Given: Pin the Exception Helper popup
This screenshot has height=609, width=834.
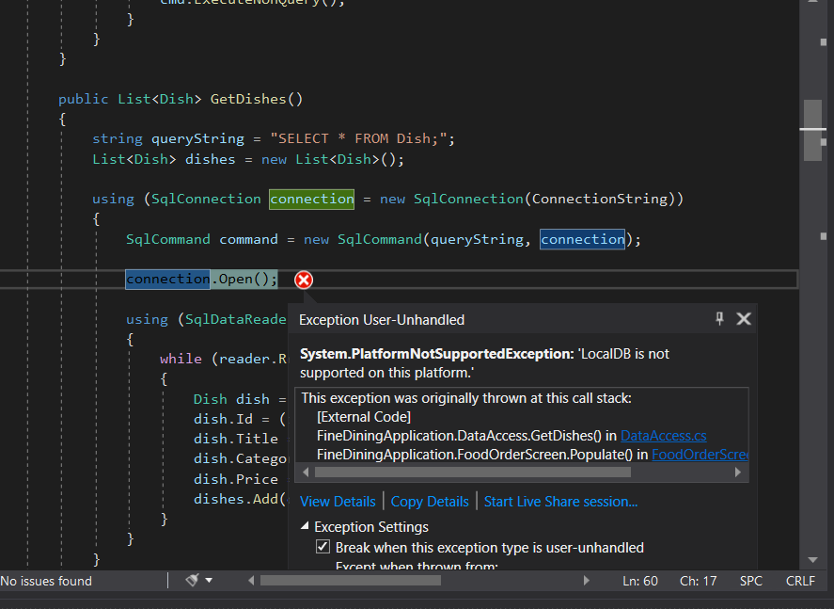Looking at the screenshot, I should (x=718, y=318).
